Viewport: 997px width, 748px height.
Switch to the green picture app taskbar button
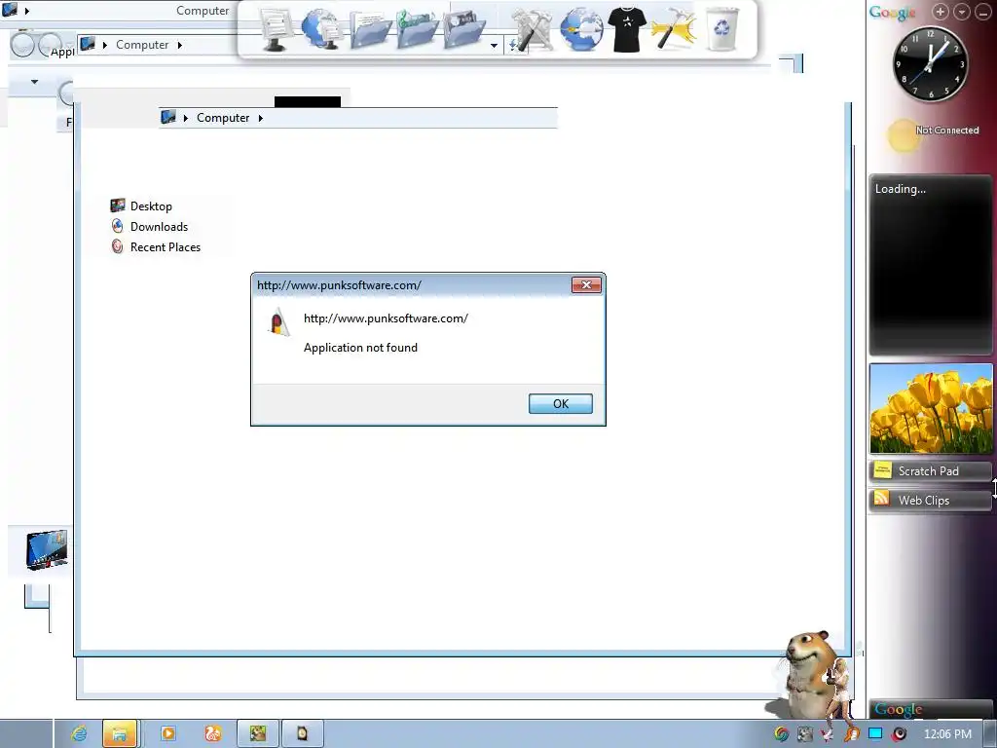[x=257, y=734]
